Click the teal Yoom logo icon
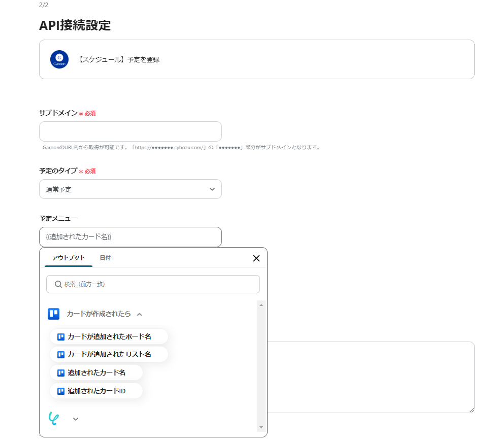Image resolution: width=491 pixels, height=441 pixels. point(54,418)
